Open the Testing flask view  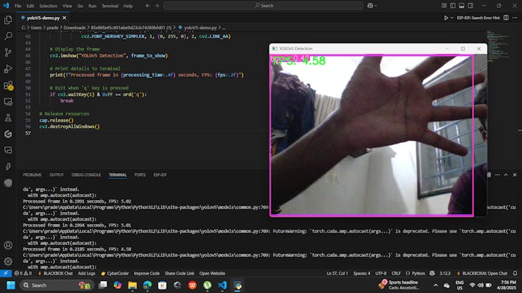[x=8, y=118]
